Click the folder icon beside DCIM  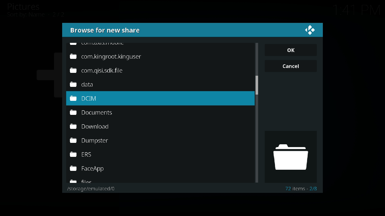point(73,98)
